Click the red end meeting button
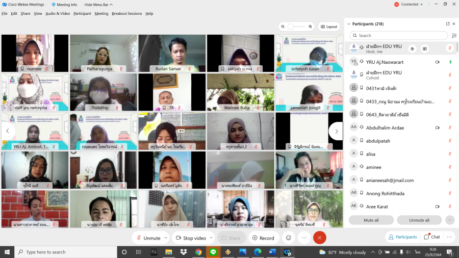This screenshot has height=258, width=459. pos(320,238)
